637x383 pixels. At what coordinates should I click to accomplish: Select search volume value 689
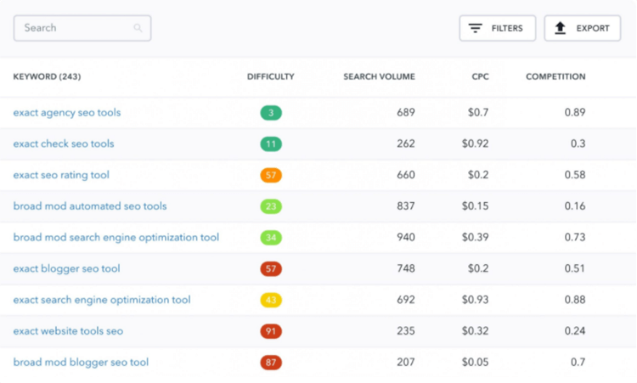pyautogui.click(x=406, y=112)
